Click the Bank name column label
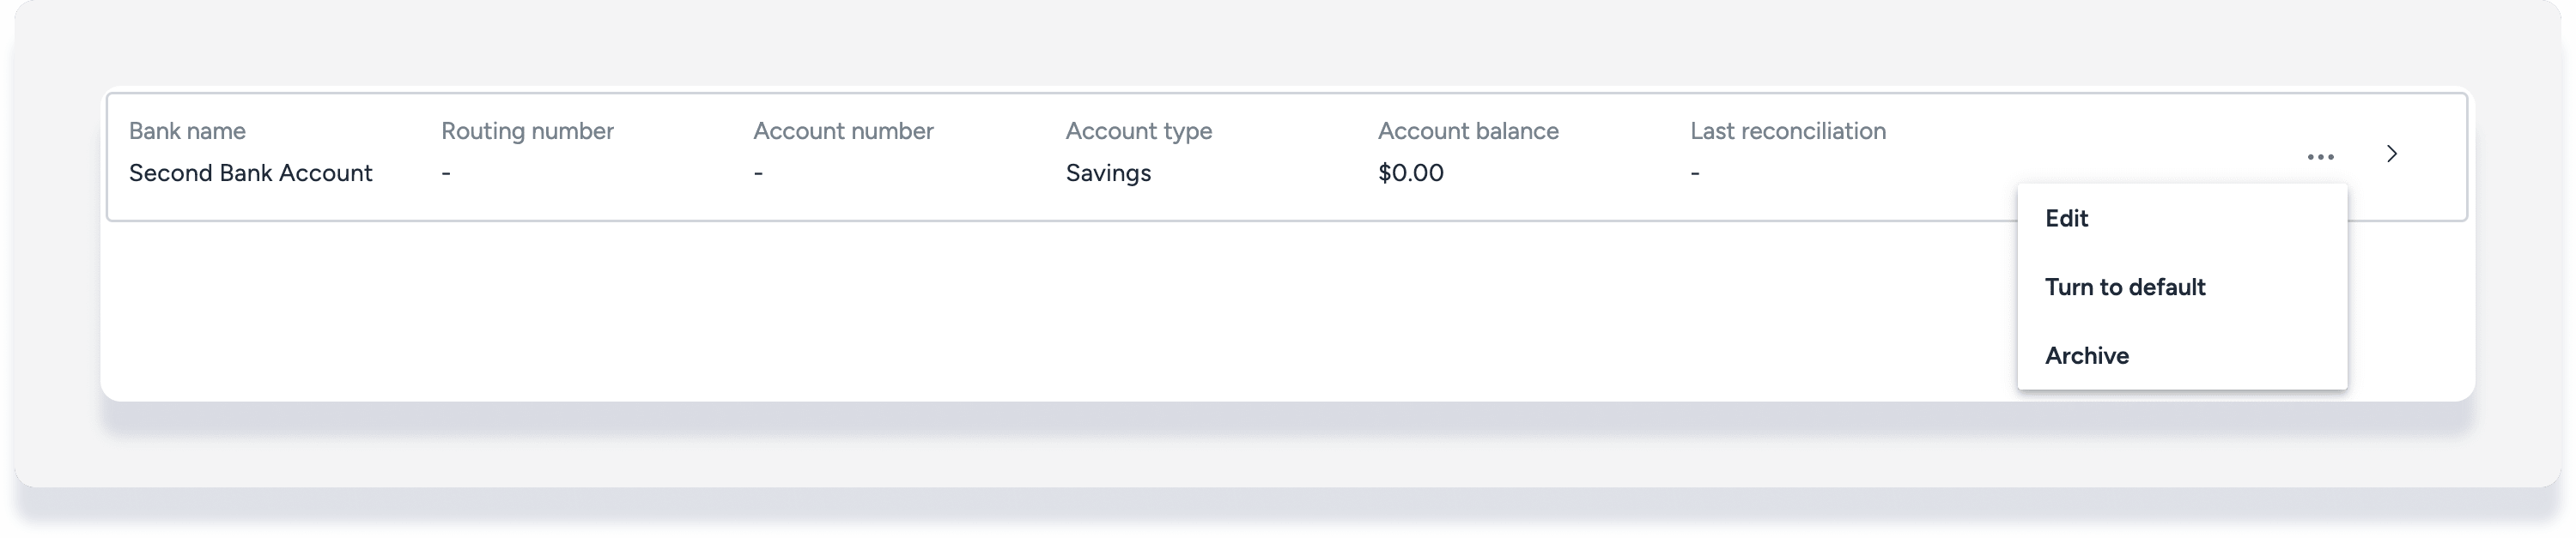2576x538 pixels. click(187, 131)
